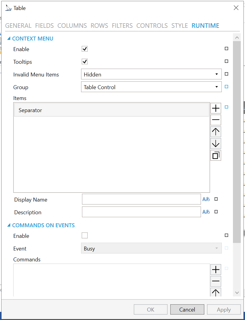Screen dimensions: 245x320
Task: Check Enable under Commands On Events
Action: pyautogui.click(x=85, y=236)
